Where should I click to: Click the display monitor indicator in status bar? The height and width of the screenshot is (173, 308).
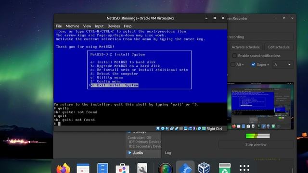pos(185,128)
